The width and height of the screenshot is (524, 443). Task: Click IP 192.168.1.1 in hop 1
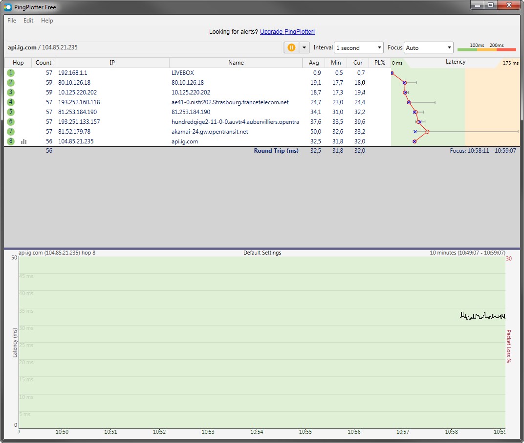72,72
